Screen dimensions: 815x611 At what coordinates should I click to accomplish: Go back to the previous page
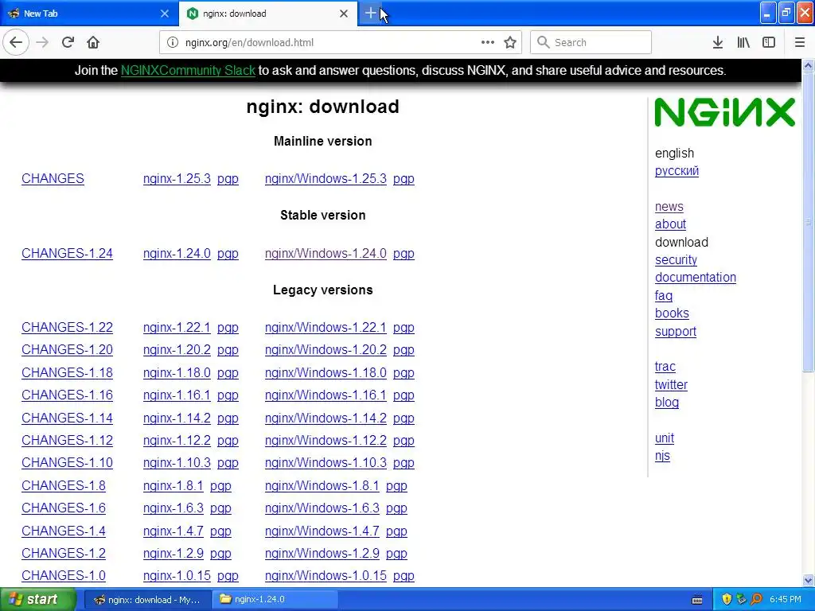(16, 43)
